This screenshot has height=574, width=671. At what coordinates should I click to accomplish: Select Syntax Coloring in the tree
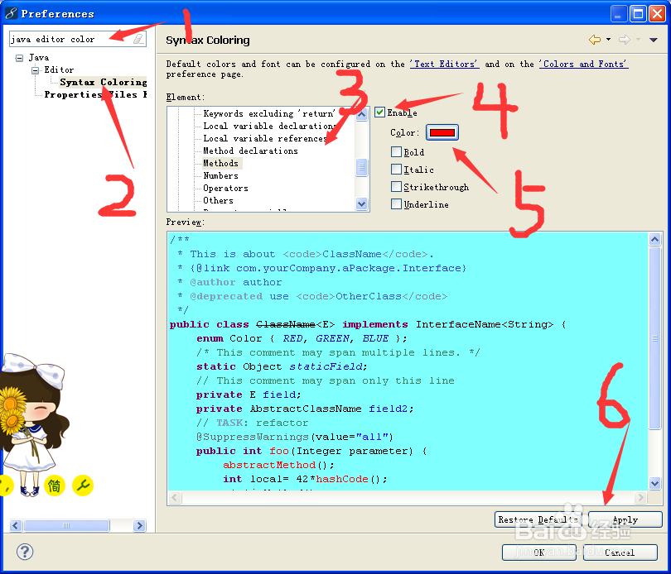click(103, 82)
